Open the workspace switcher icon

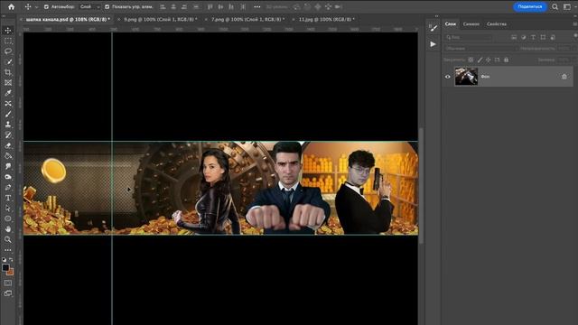click(x=567, y=6)
